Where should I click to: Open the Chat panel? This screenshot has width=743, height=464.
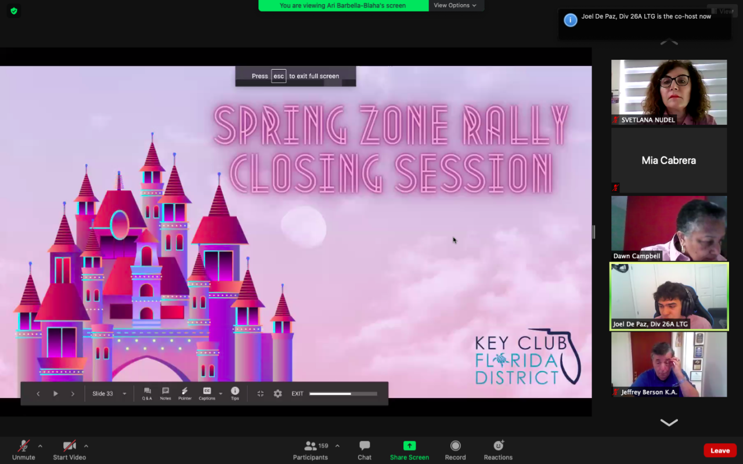coord(365,449)
